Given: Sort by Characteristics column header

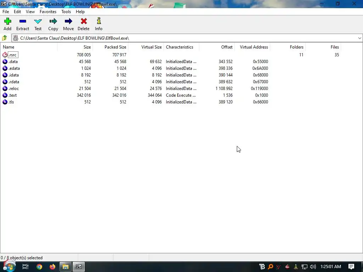Looking at the screenshot, I should tap(181, 47).
